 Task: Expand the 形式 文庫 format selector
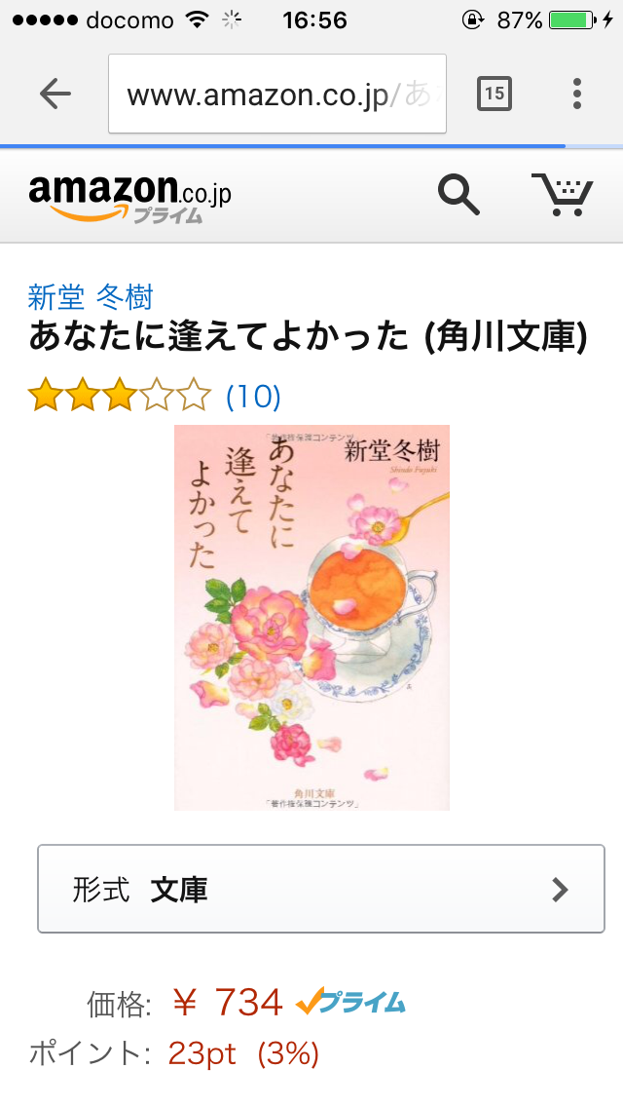(321, 889)
